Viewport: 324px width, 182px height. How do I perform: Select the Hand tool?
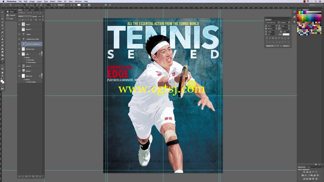click(2, 72)
